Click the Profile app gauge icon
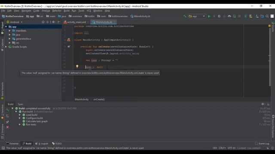 pos(229,16)
